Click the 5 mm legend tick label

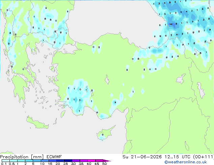tap(33, 164)
